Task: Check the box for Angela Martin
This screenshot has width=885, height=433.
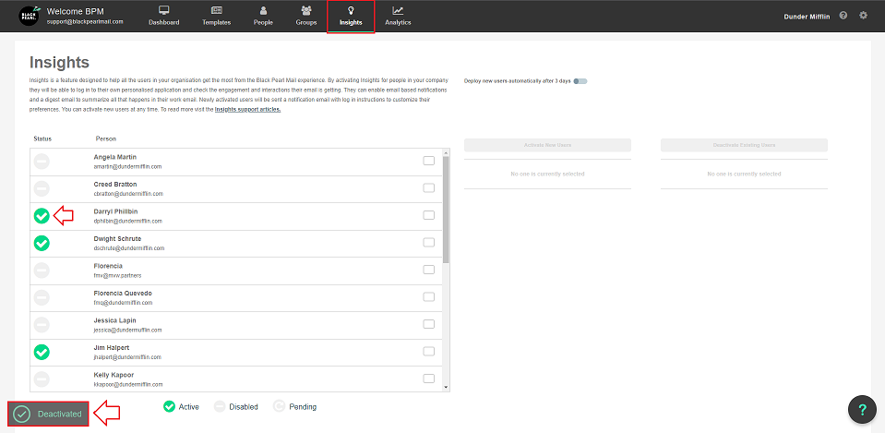Action: click(x=428, y=162)
